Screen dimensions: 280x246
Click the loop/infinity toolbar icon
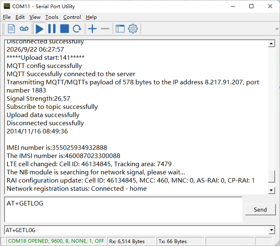click(24, 29)
